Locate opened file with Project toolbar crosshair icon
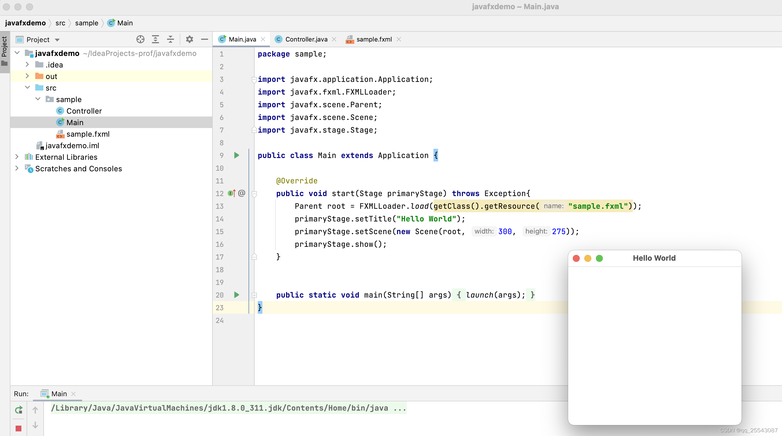The height and width of the screenshot is (436, 782). 140,40
